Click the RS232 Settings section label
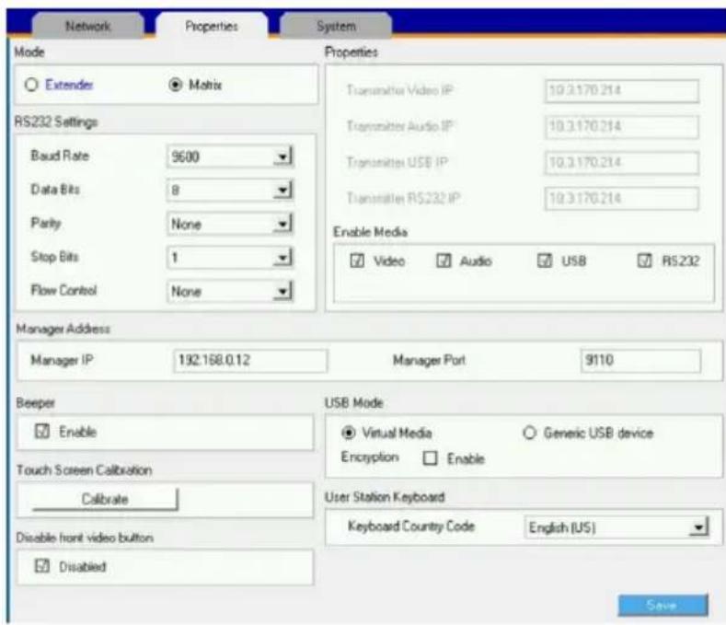 pyautogui.click(x=56, y=122)
